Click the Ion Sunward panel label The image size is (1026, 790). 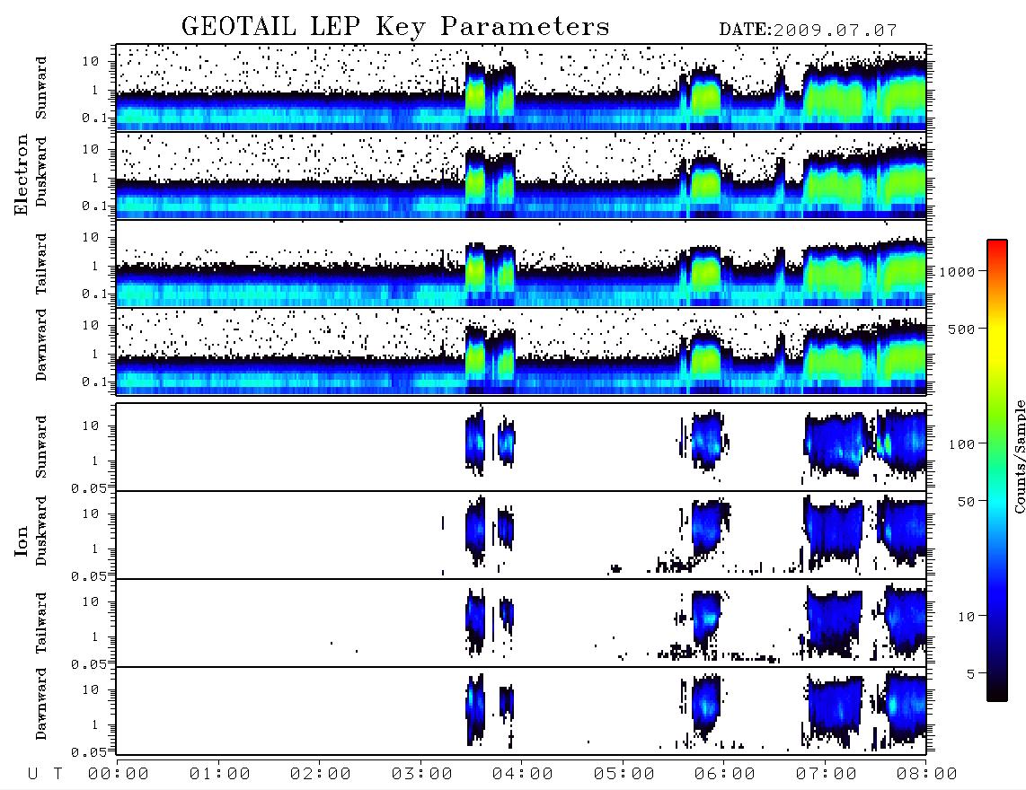(41, 447)
